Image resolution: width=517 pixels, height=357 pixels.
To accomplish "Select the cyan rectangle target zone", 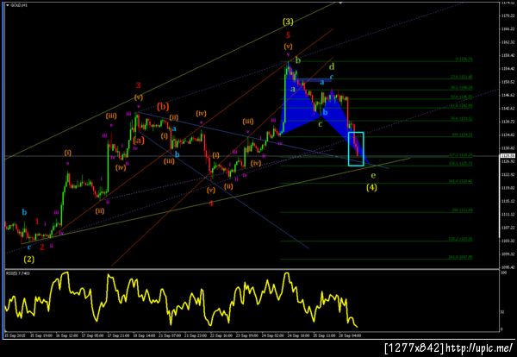I will click(x=356, y=149).
